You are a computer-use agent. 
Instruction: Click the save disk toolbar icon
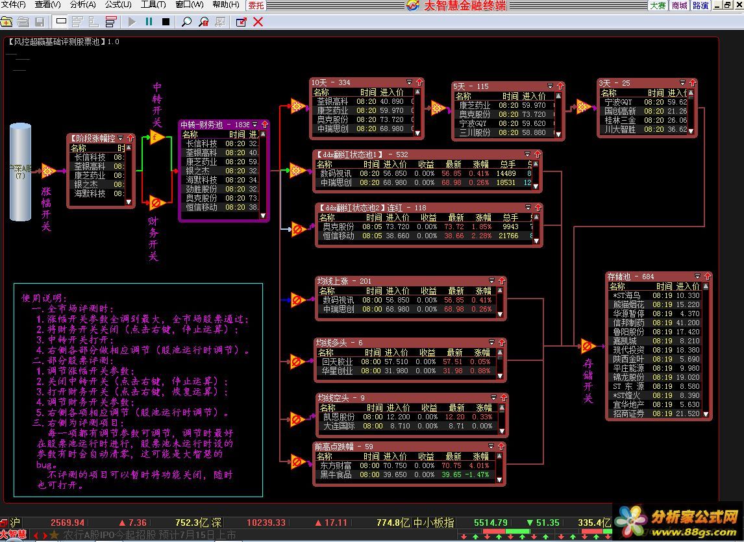pos(40,22)
